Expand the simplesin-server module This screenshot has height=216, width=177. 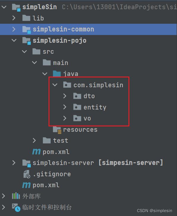[14, 163]
